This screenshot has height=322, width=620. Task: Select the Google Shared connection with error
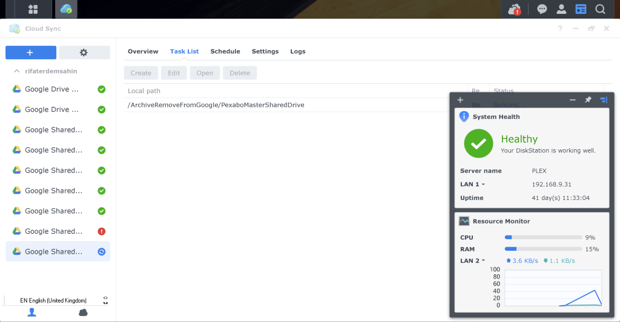tap(58, 231)
